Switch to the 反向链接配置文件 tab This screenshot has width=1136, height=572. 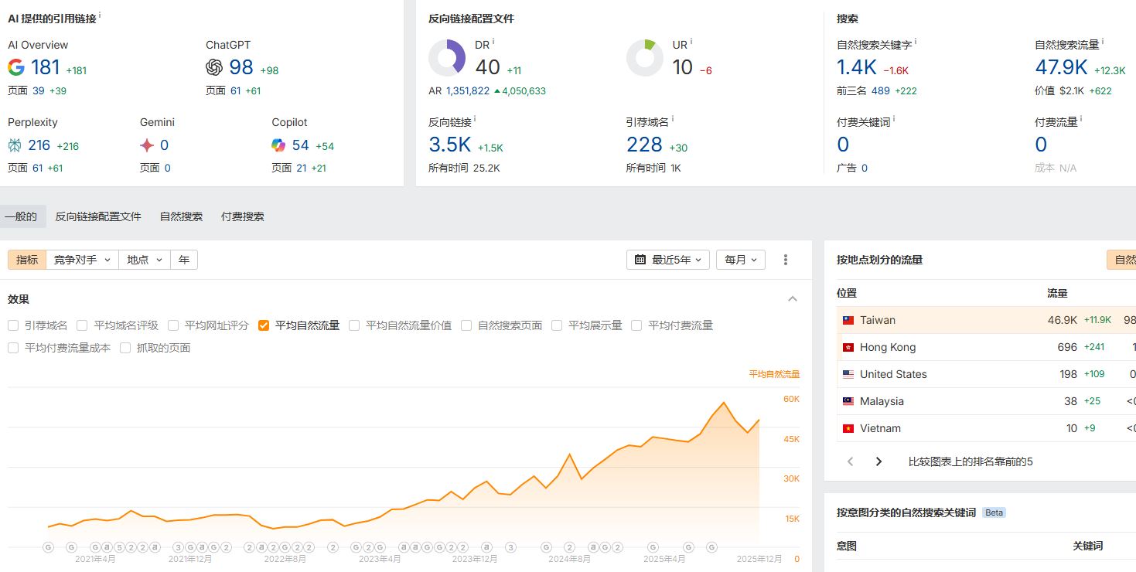(99, 216)
